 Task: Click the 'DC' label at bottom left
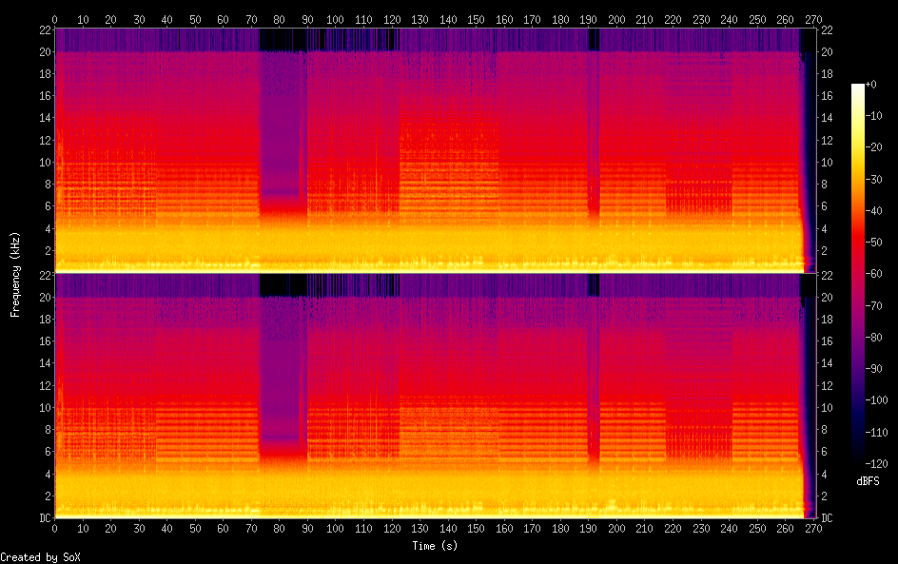(44, 518)
